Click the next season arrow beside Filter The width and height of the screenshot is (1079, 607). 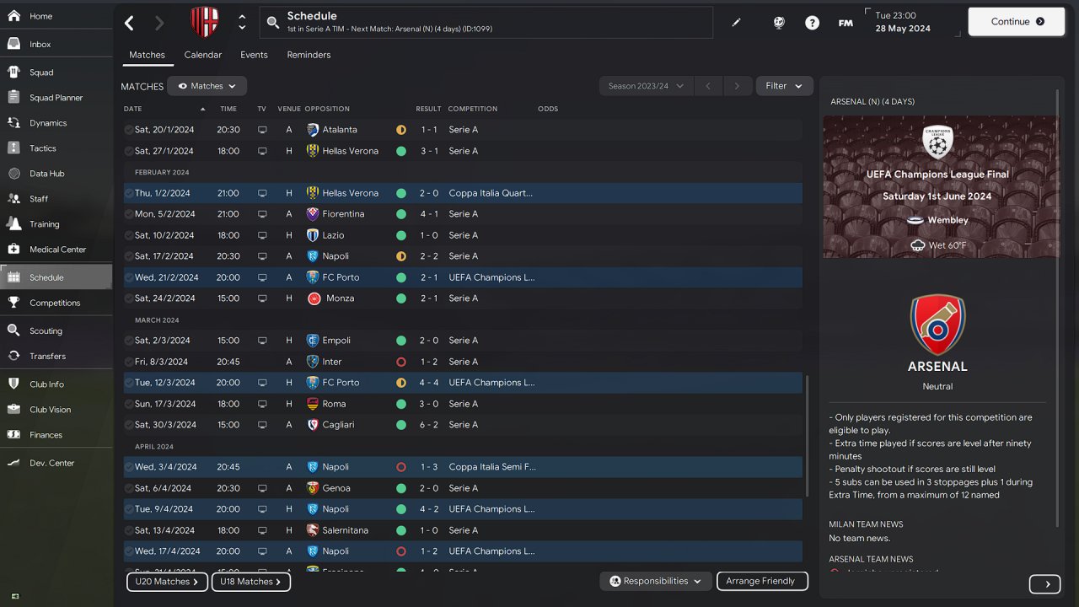point(737,86)
